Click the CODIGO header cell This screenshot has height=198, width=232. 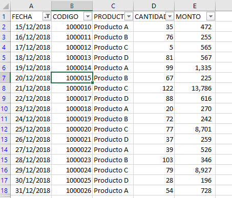tap(72, 16)
